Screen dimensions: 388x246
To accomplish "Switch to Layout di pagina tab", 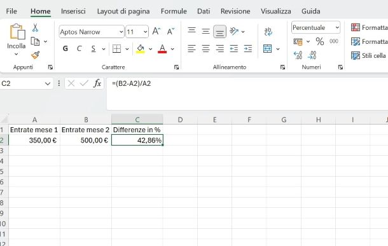I will [123, 11].
